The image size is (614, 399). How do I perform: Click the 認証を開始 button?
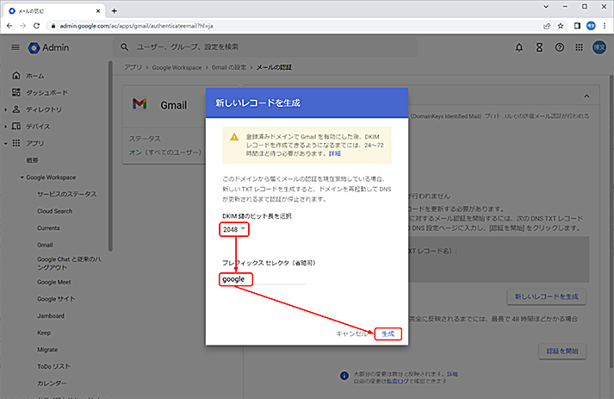coord(562,351)
